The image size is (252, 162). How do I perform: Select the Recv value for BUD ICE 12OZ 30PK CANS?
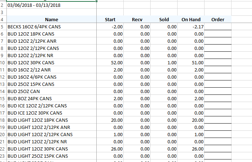tap(137, 113)
